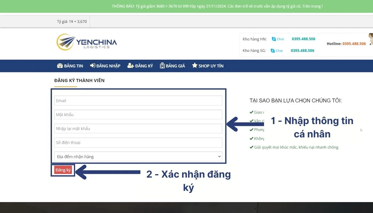Click the Bảng tin dashboard icon
The image size is (373, 213).
tap(60, 65)
